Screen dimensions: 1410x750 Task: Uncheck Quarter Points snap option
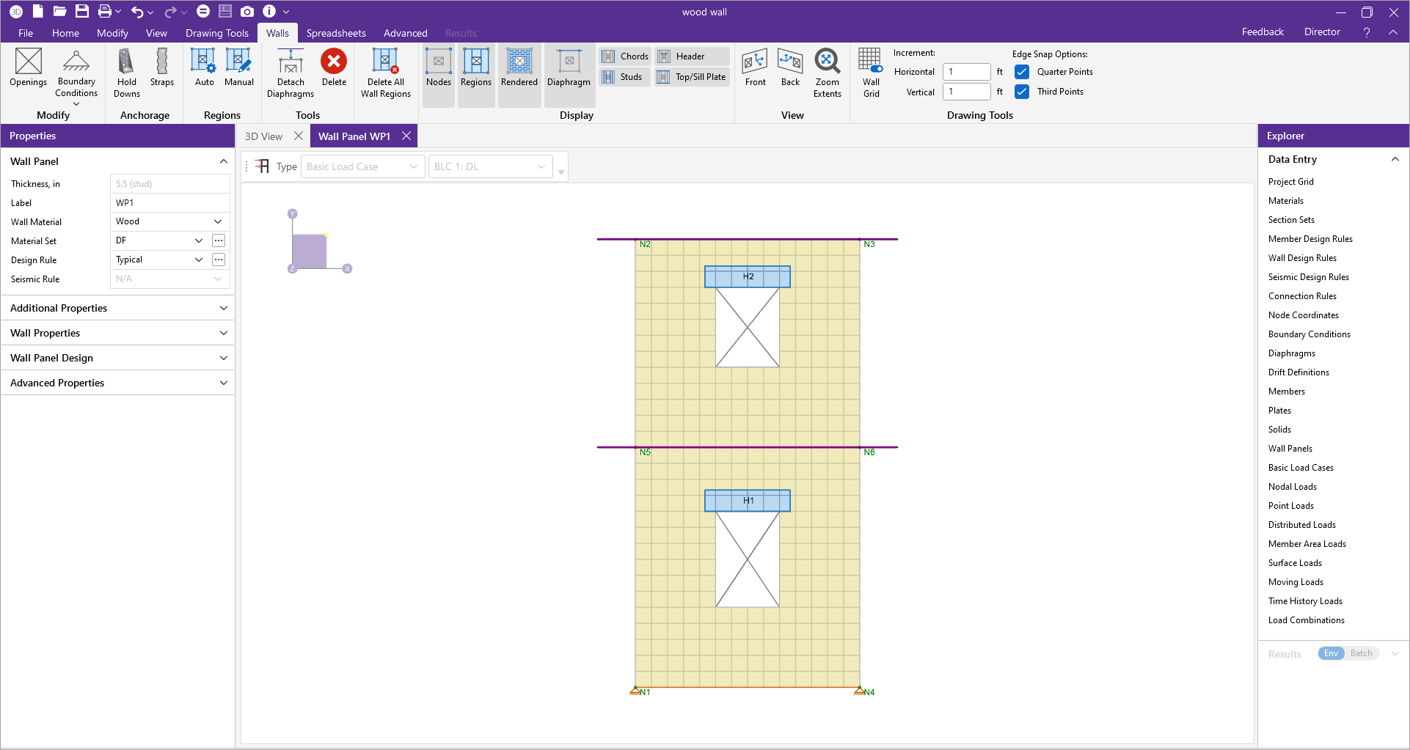point(1022,72)
